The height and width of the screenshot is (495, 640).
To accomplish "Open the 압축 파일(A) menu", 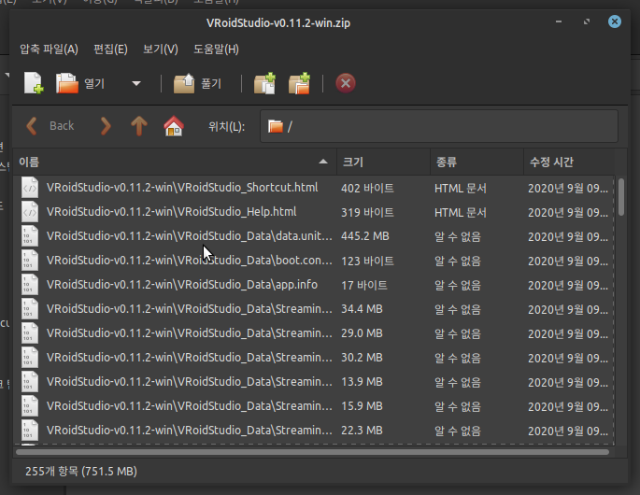I will [x=49, y=49].
